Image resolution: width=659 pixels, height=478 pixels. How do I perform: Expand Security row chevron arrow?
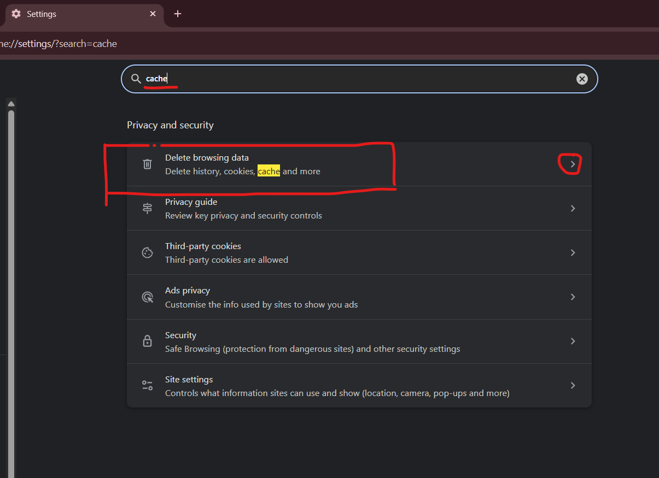tap(573, 341)
